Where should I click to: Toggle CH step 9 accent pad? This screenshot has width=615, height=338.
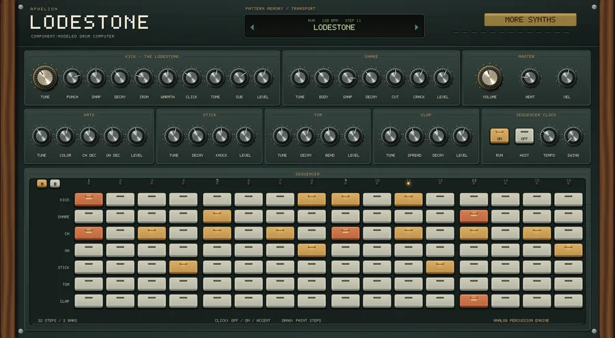345,234
